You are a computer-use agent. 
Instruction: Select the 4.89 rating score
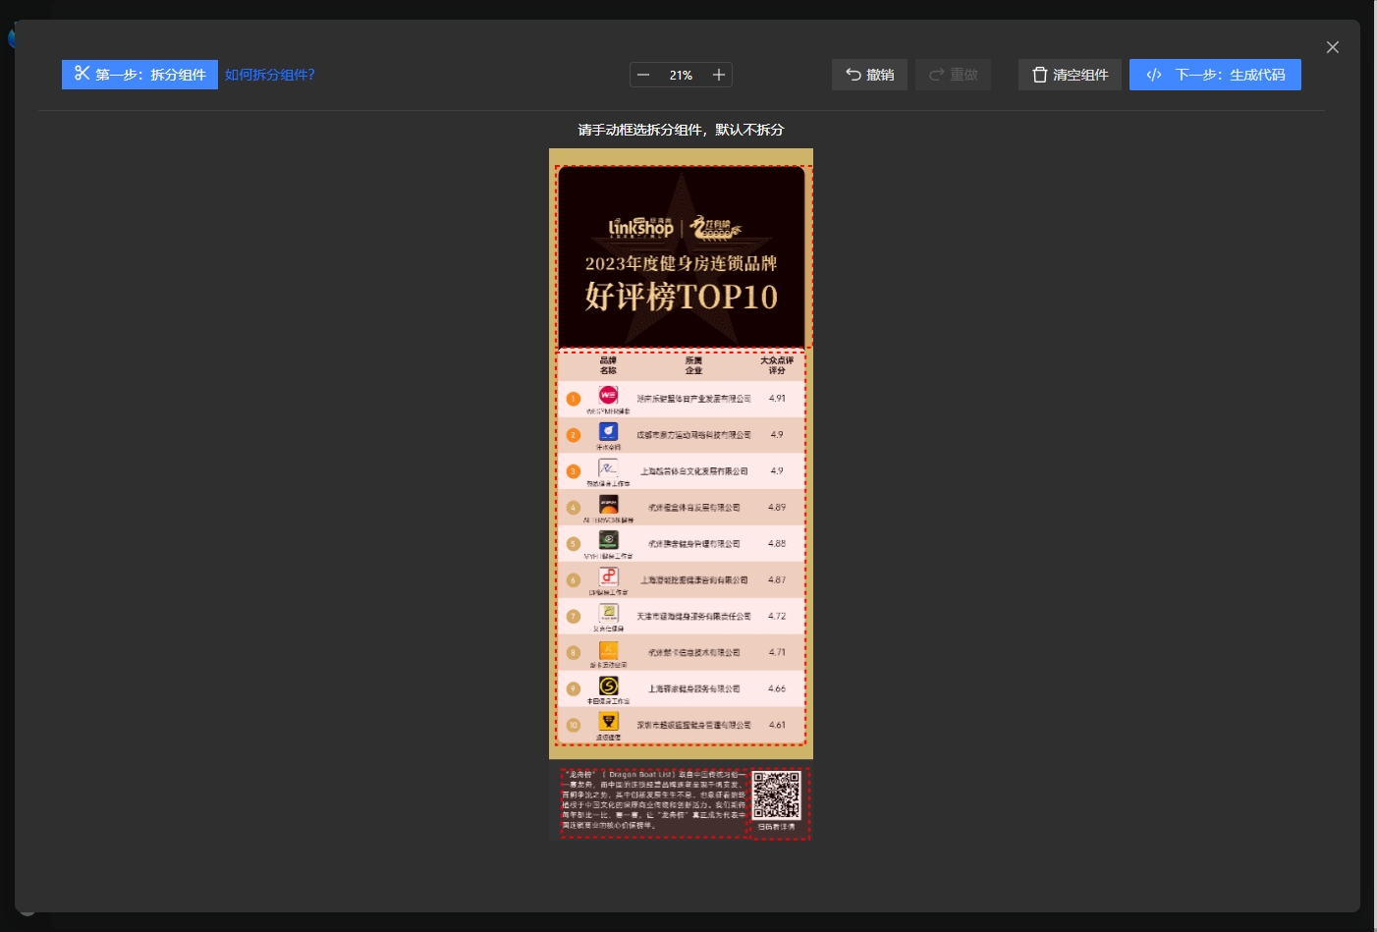(x=777, y=507)
